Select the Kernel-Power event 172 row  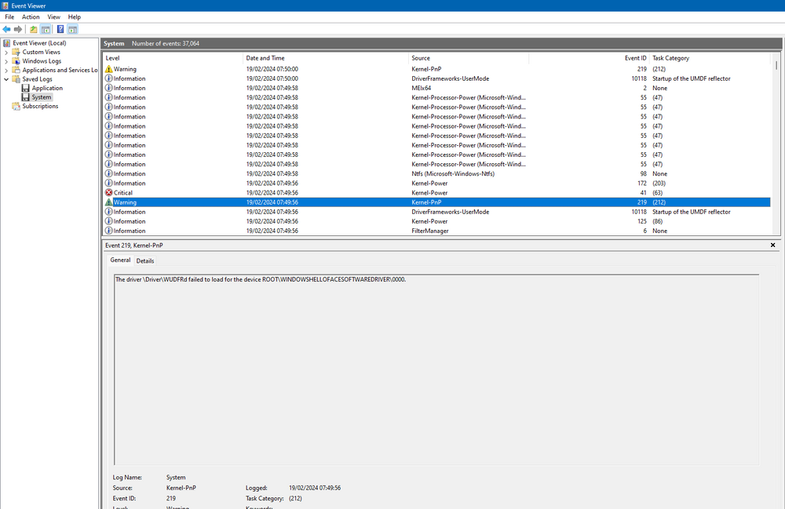(x=436, y=183)
